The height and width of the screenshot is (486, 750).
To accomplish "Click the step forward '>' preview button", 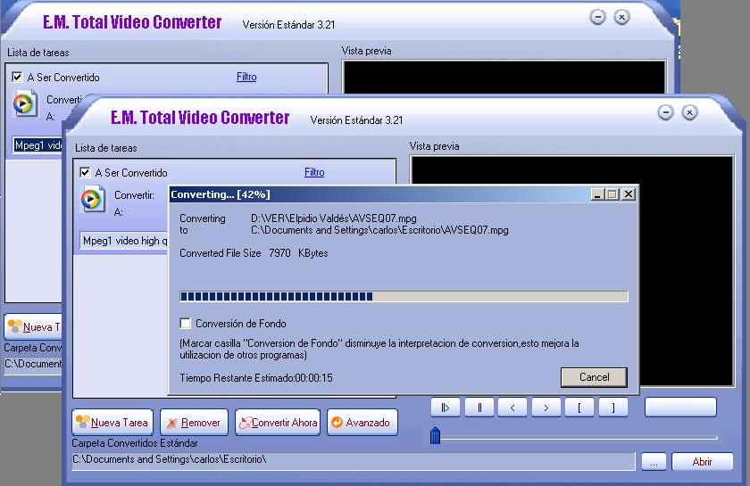I will [546, 408].
